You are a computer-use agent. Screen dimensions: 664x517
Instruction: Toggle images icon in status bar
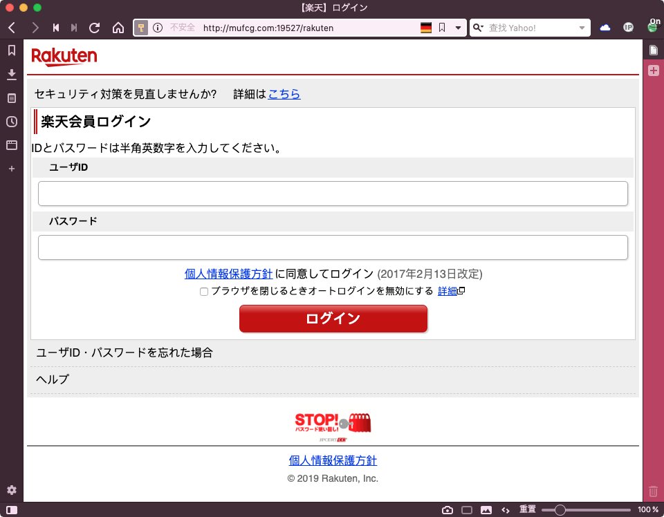pyautogui.click(x=486, y=510)
